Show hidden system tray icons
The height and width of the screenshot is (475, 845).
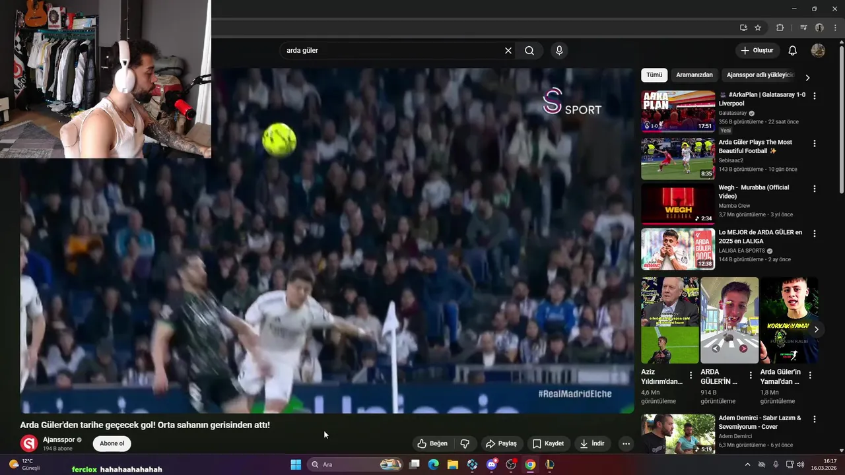click(747, 464)
